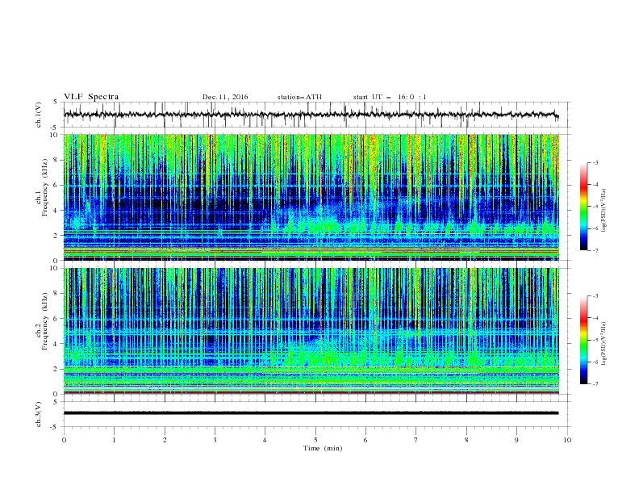
Task: Select the date text "Dec. 11, 2016"
Action: coord(225,97)
